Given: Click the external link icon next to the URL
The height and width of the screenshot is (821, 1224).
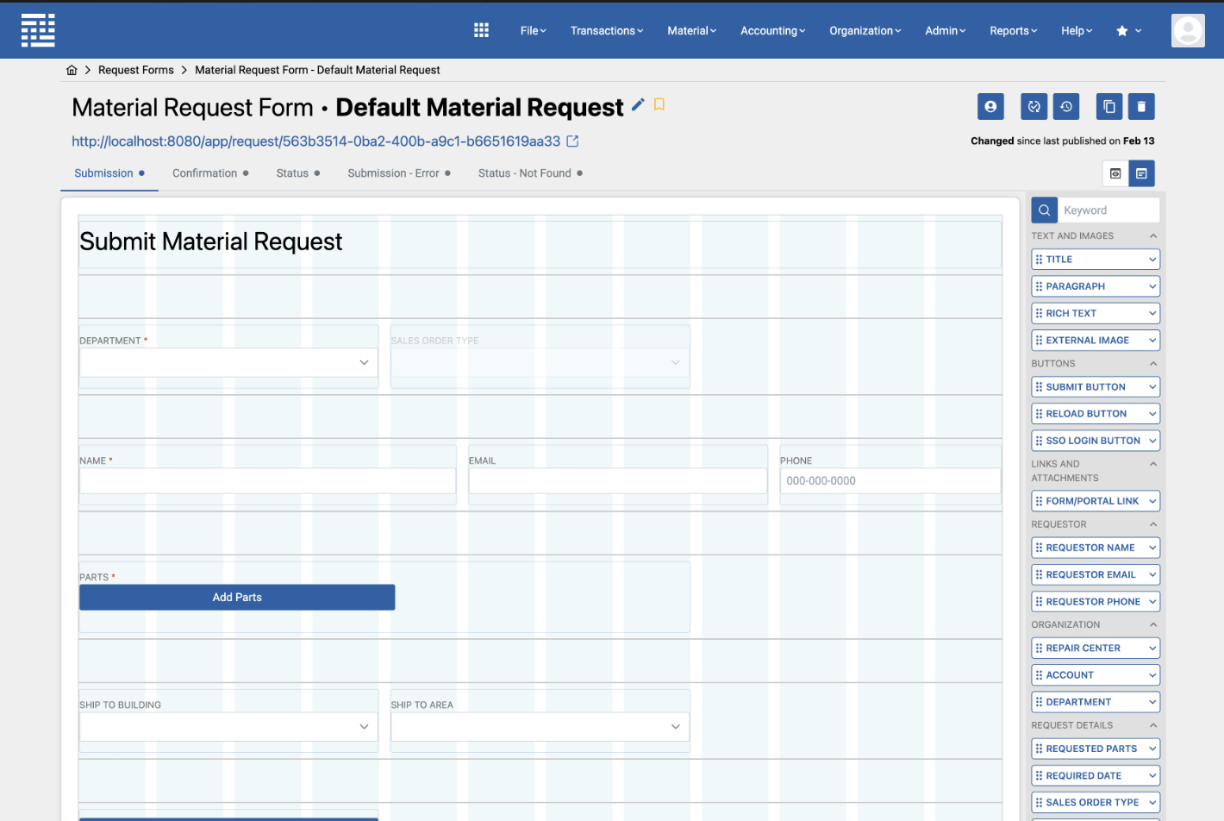Looking at the screenshot, I should click(x=573, y=141).
